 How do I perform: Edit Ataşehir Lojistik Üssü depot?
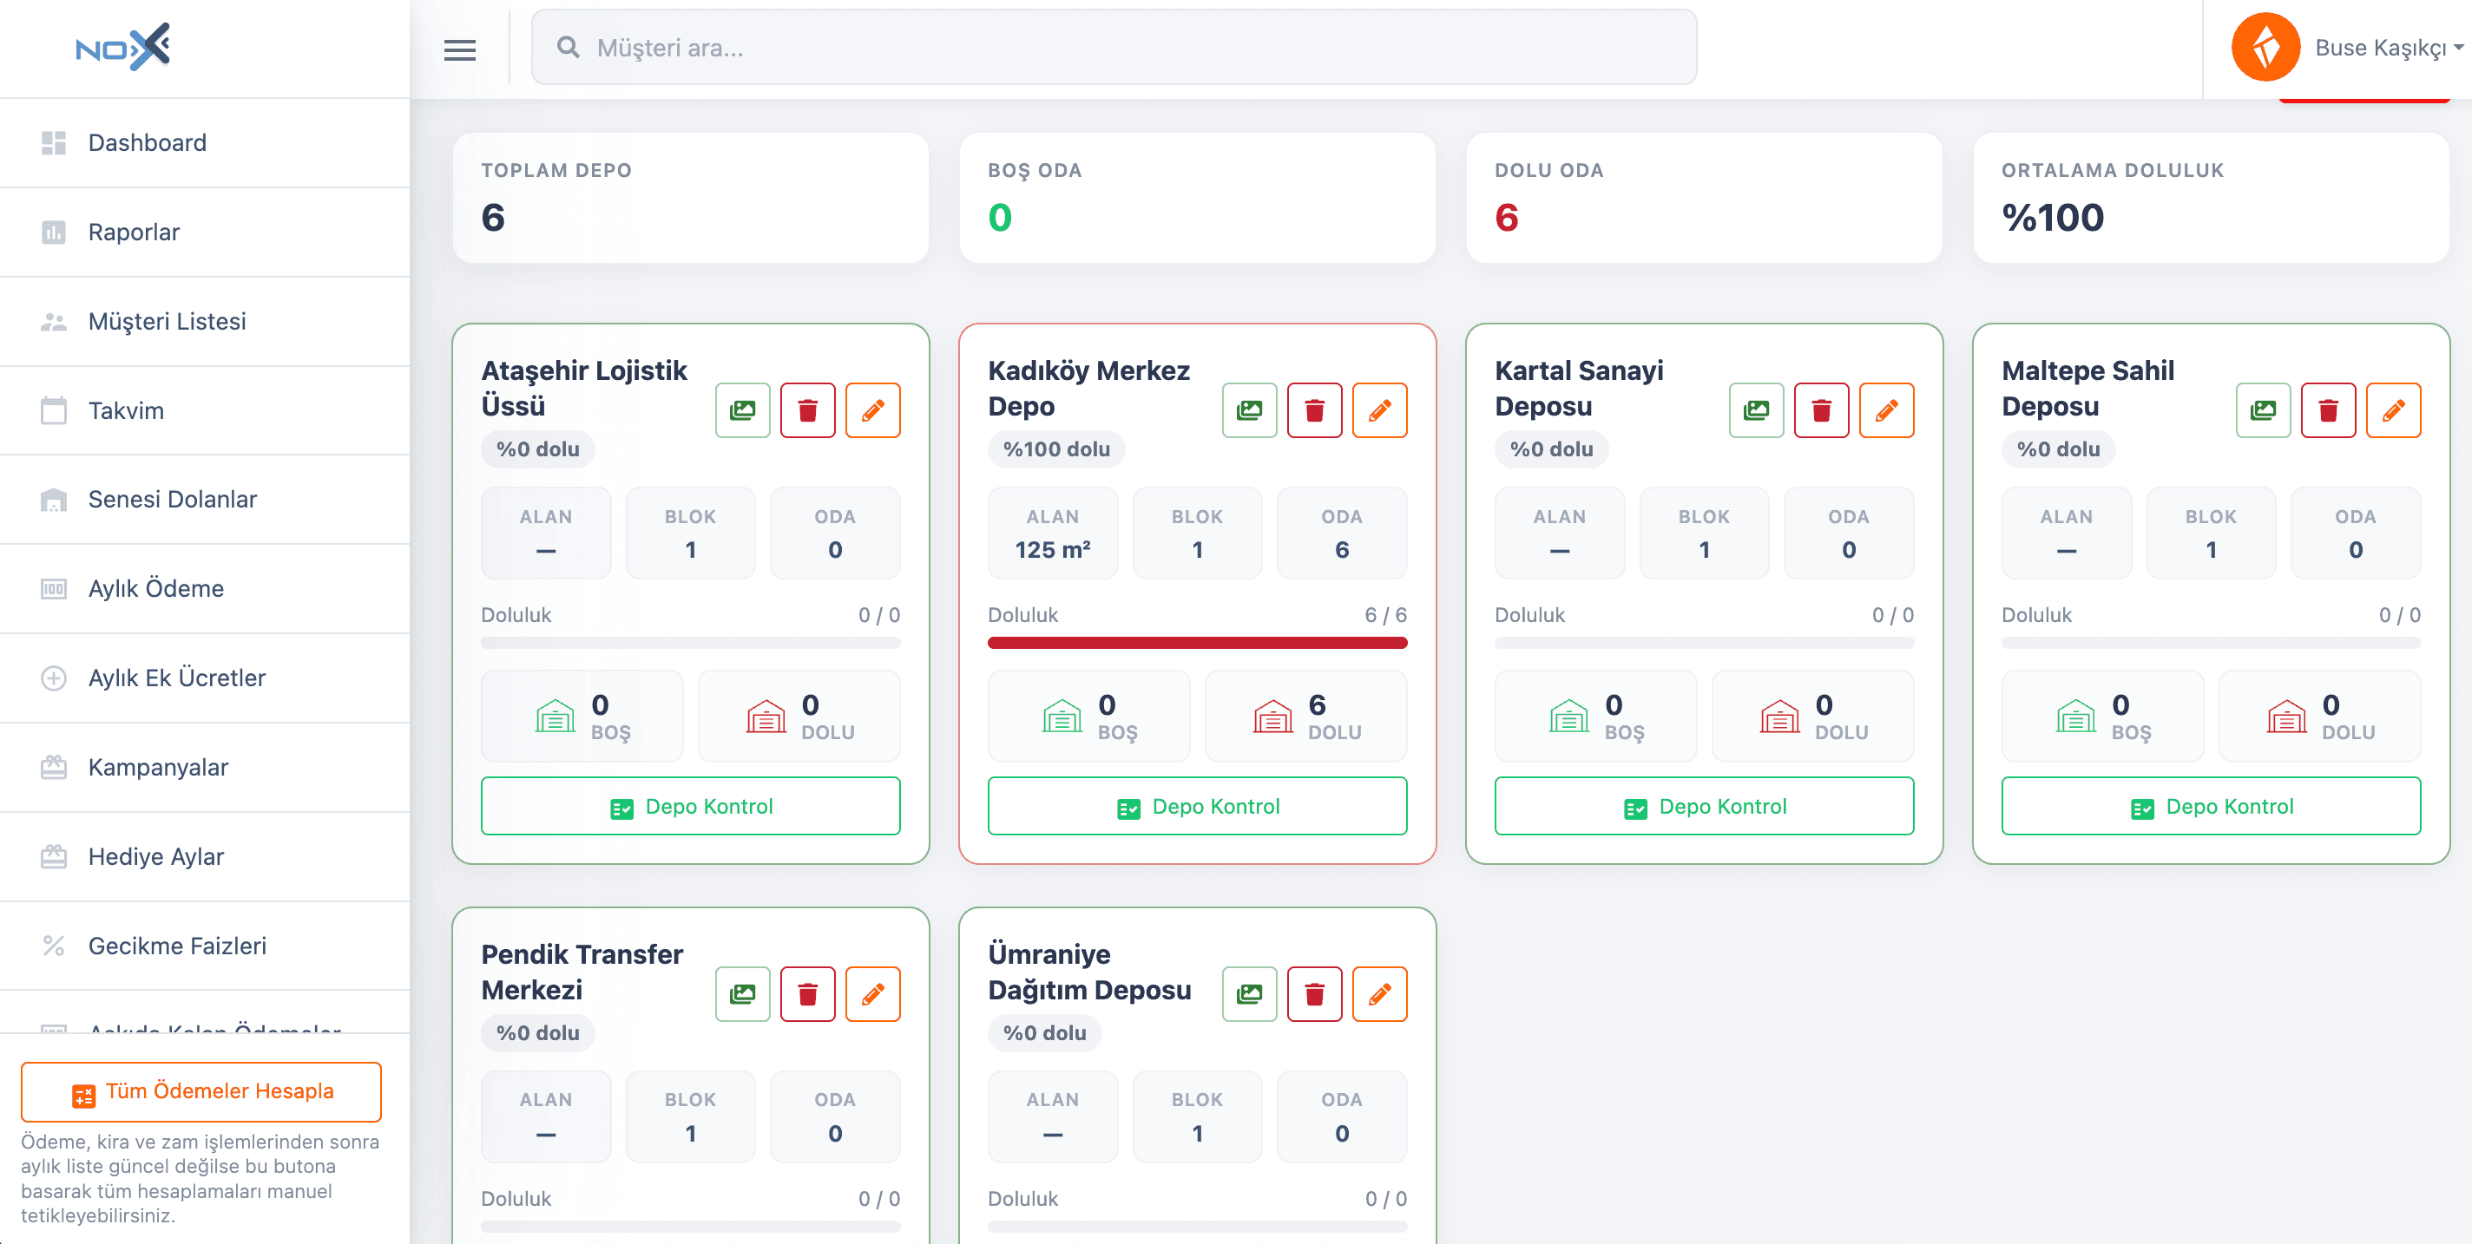tap(873, 410)
